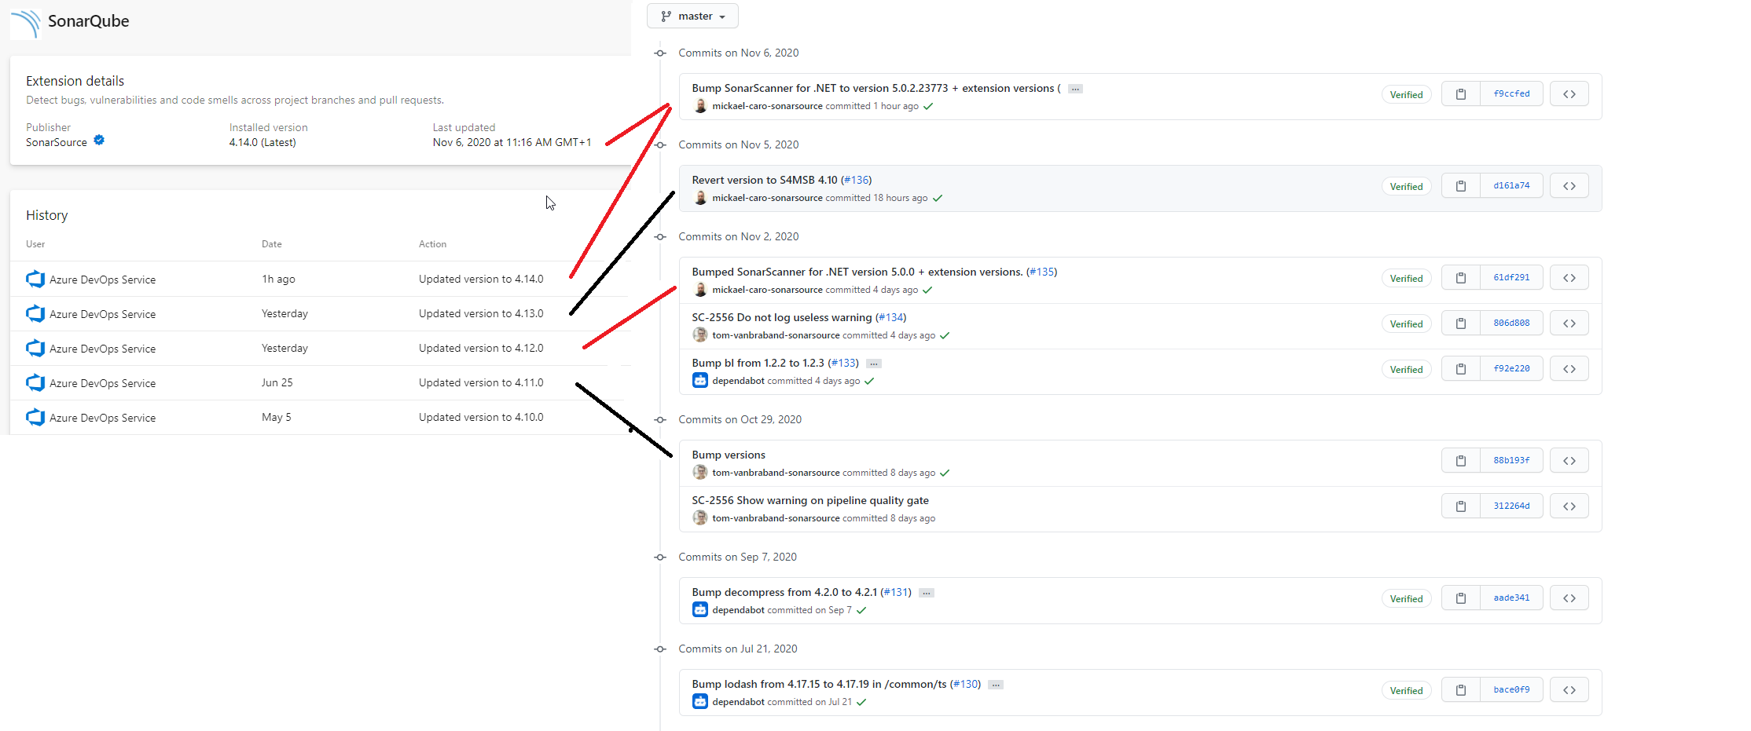The image size is (1751, 731).
Task: Open mickael-caro-sonarsource profile on the f9ccfed commit
Action: pos(767,106)
